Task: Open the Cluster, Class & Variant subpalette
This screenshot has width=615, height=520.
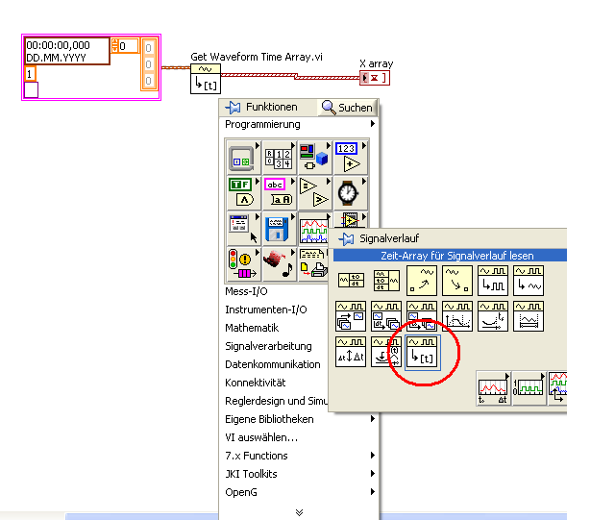Action: coord(314,158)
